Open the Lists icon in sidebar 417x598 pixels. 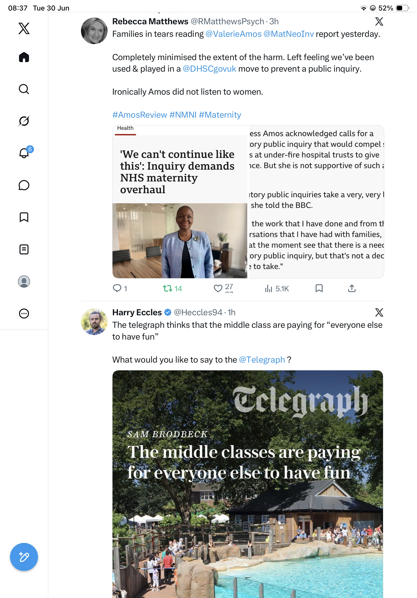pyautogui.click(x=24, y=249)
